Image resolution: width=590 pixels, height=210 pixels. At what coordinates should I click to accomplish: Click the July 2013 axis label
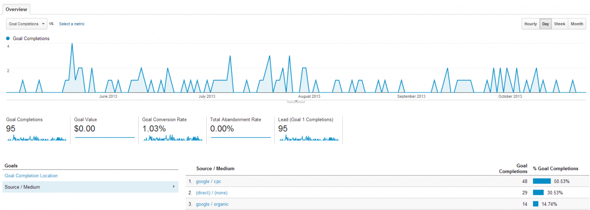(x=207, y=96)
